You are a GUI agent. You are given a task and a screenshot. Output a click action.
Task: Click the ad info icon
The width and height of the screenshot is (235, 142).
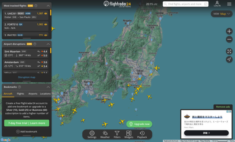(227, 111)
